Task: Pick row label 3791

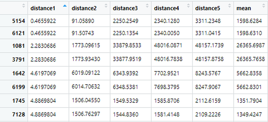Action: (x=19, y=59)
